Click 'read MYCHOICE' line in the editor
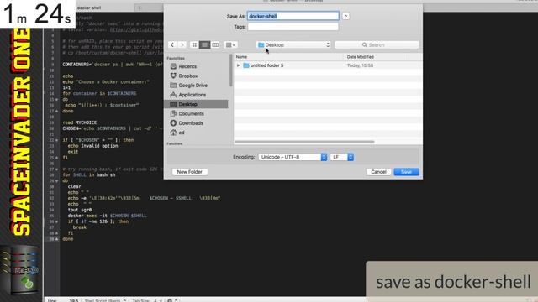This screenshot has width=538, height=302. point(80,122)
